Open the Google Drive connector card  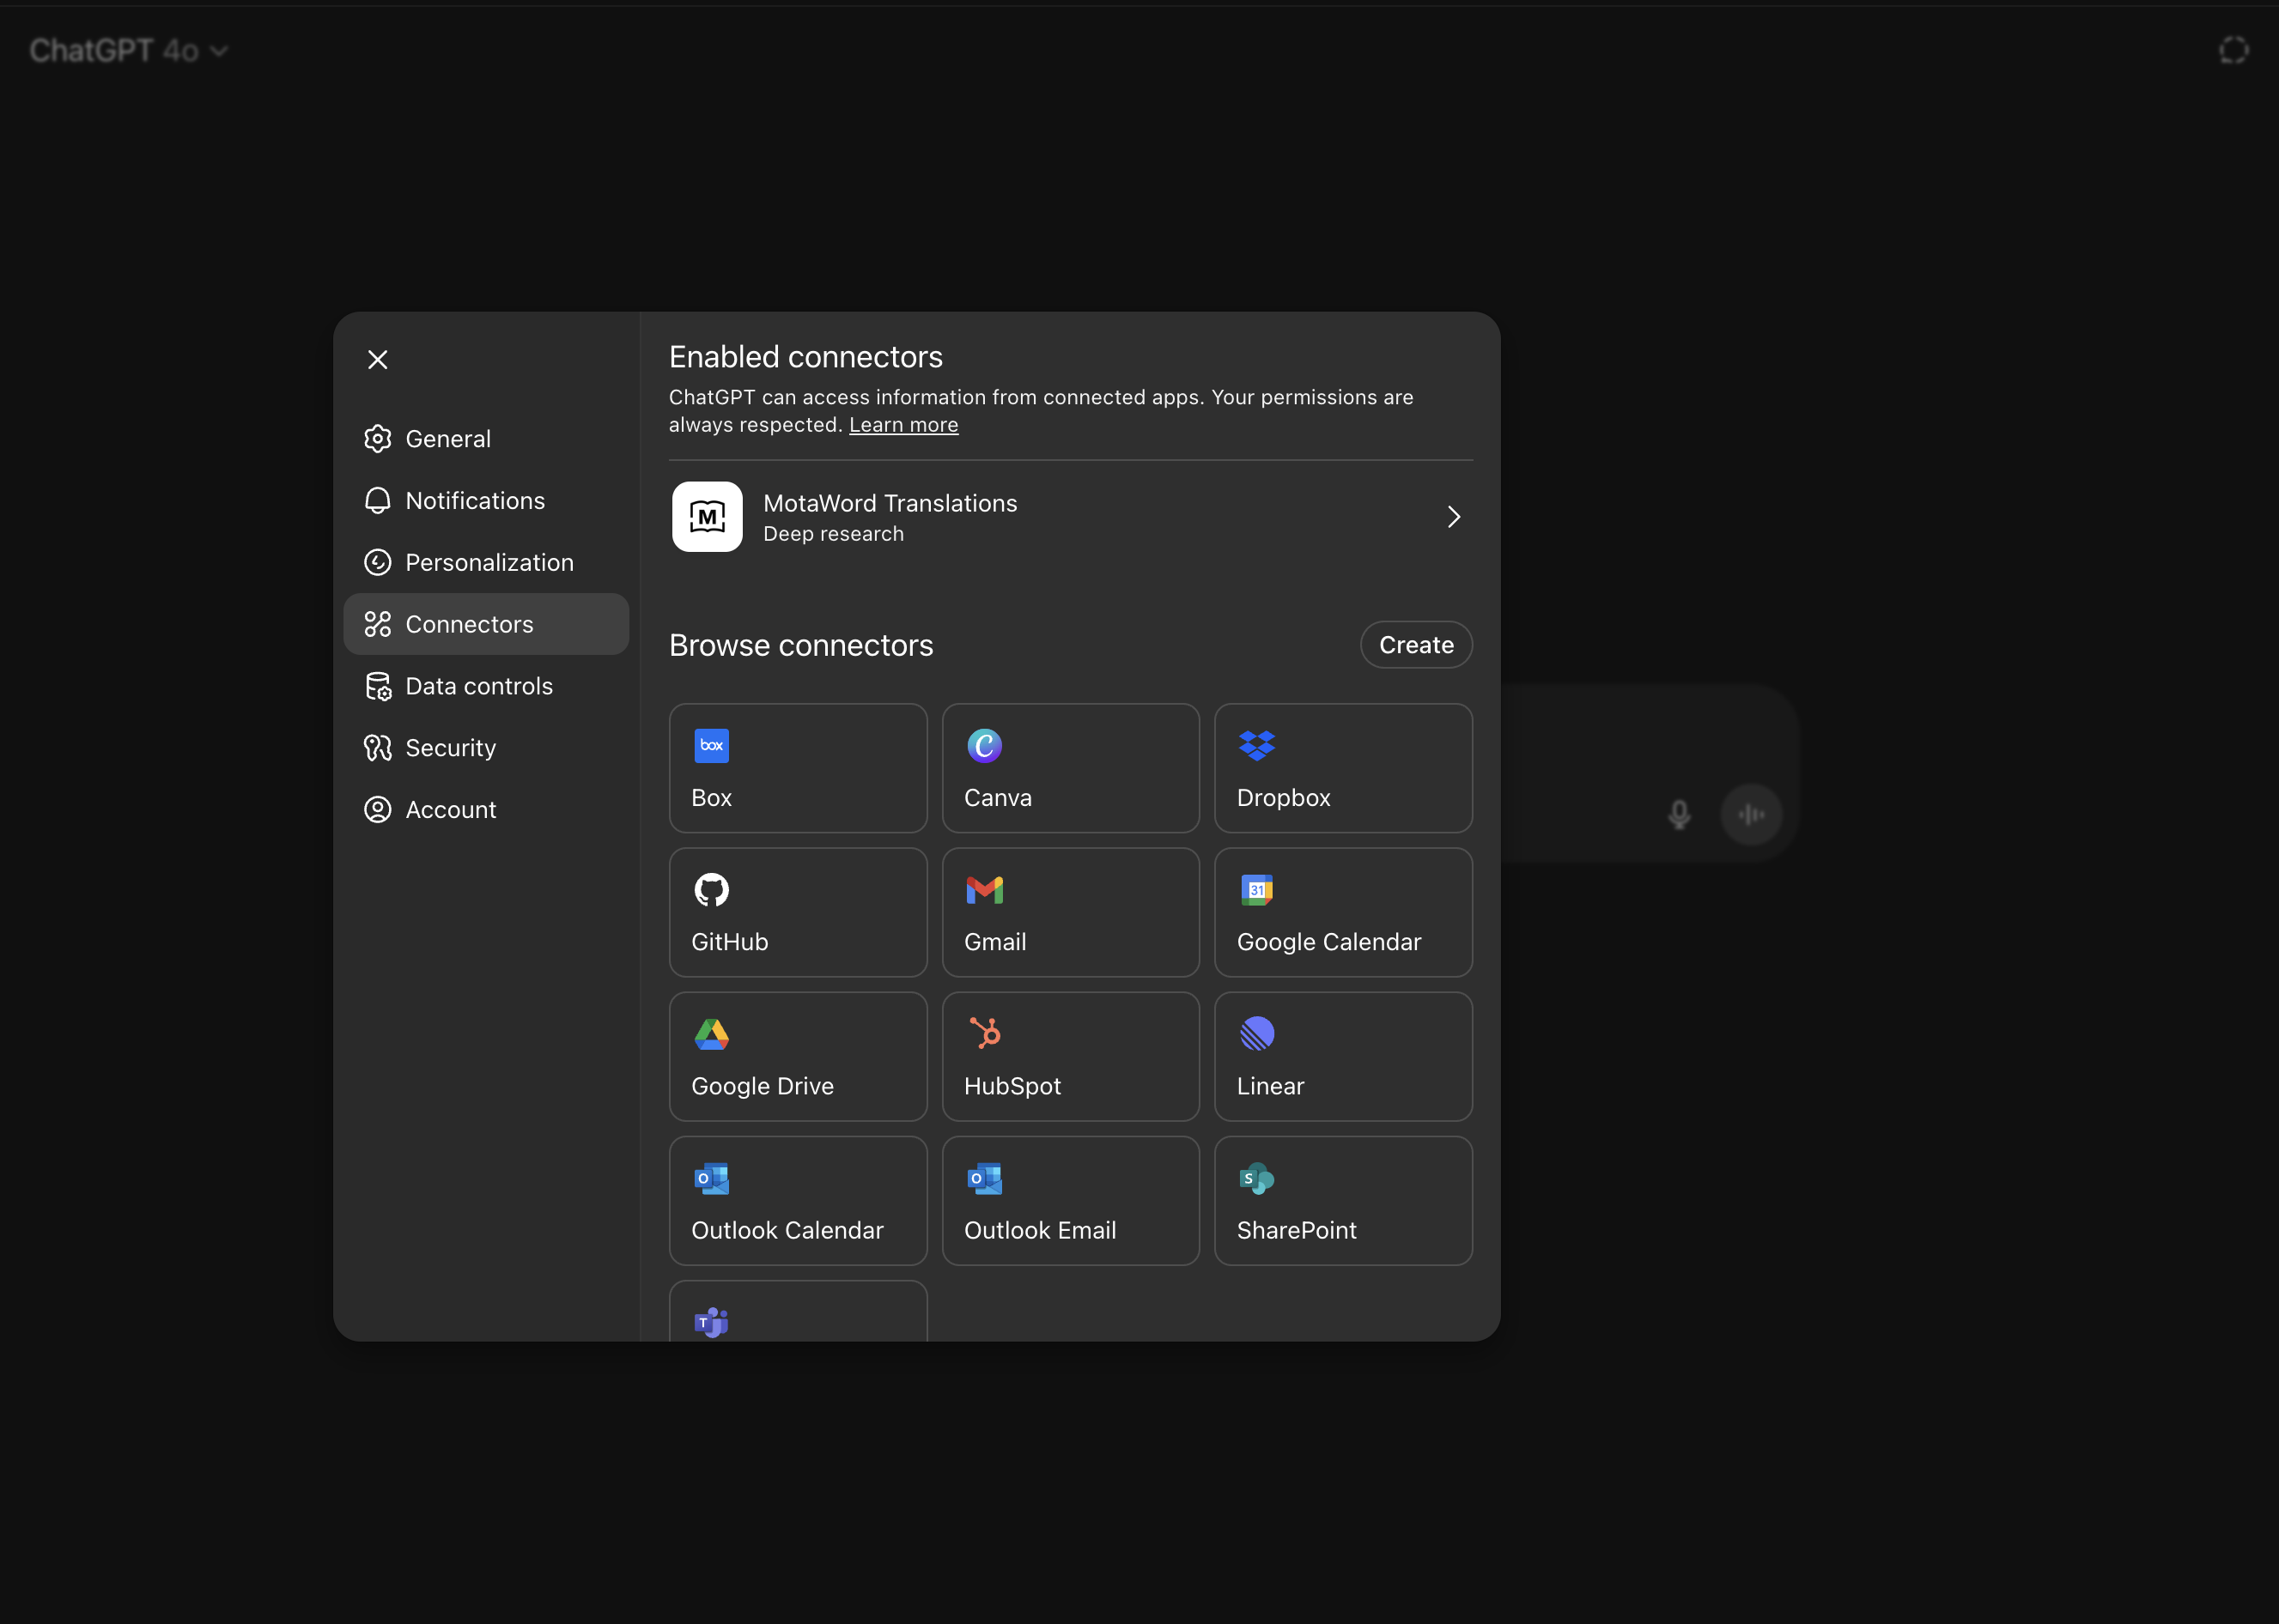click(x=799, y=1056)
